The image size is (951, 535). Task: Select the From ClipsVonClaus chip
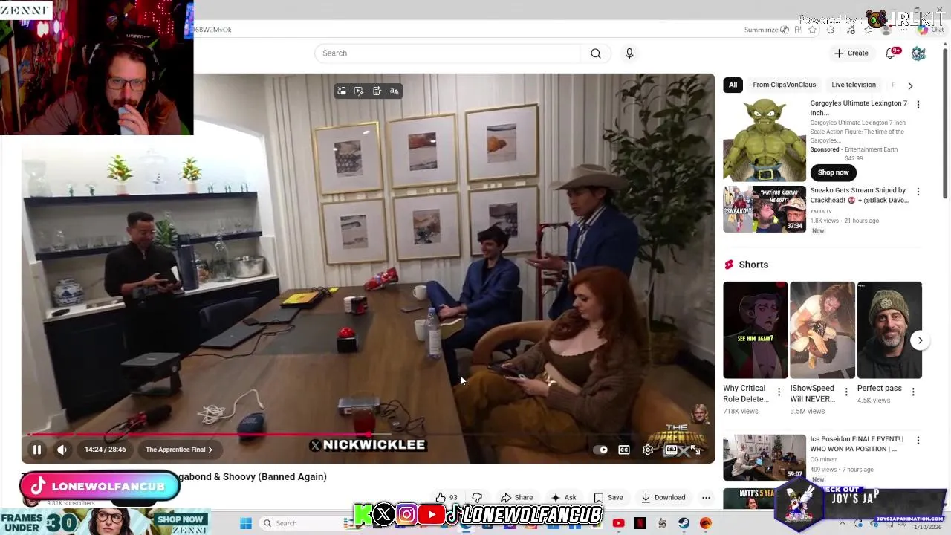pyautogui.click(x=784, y=85)
